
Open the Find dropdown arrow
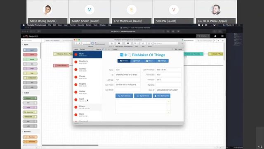(138, 43)
